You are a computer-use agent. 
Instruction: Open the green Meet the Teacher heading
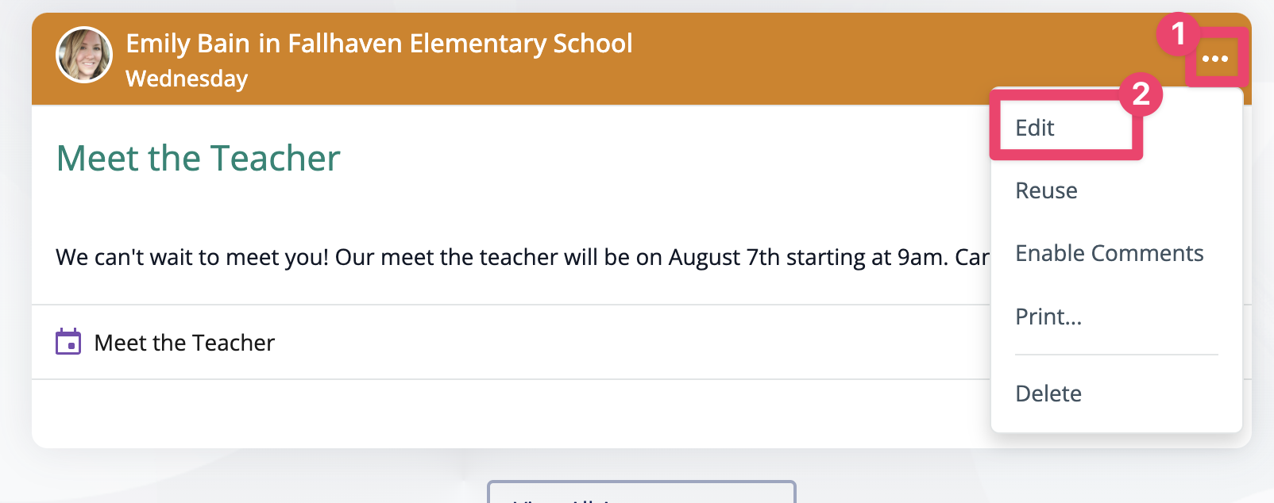[198, 158]
